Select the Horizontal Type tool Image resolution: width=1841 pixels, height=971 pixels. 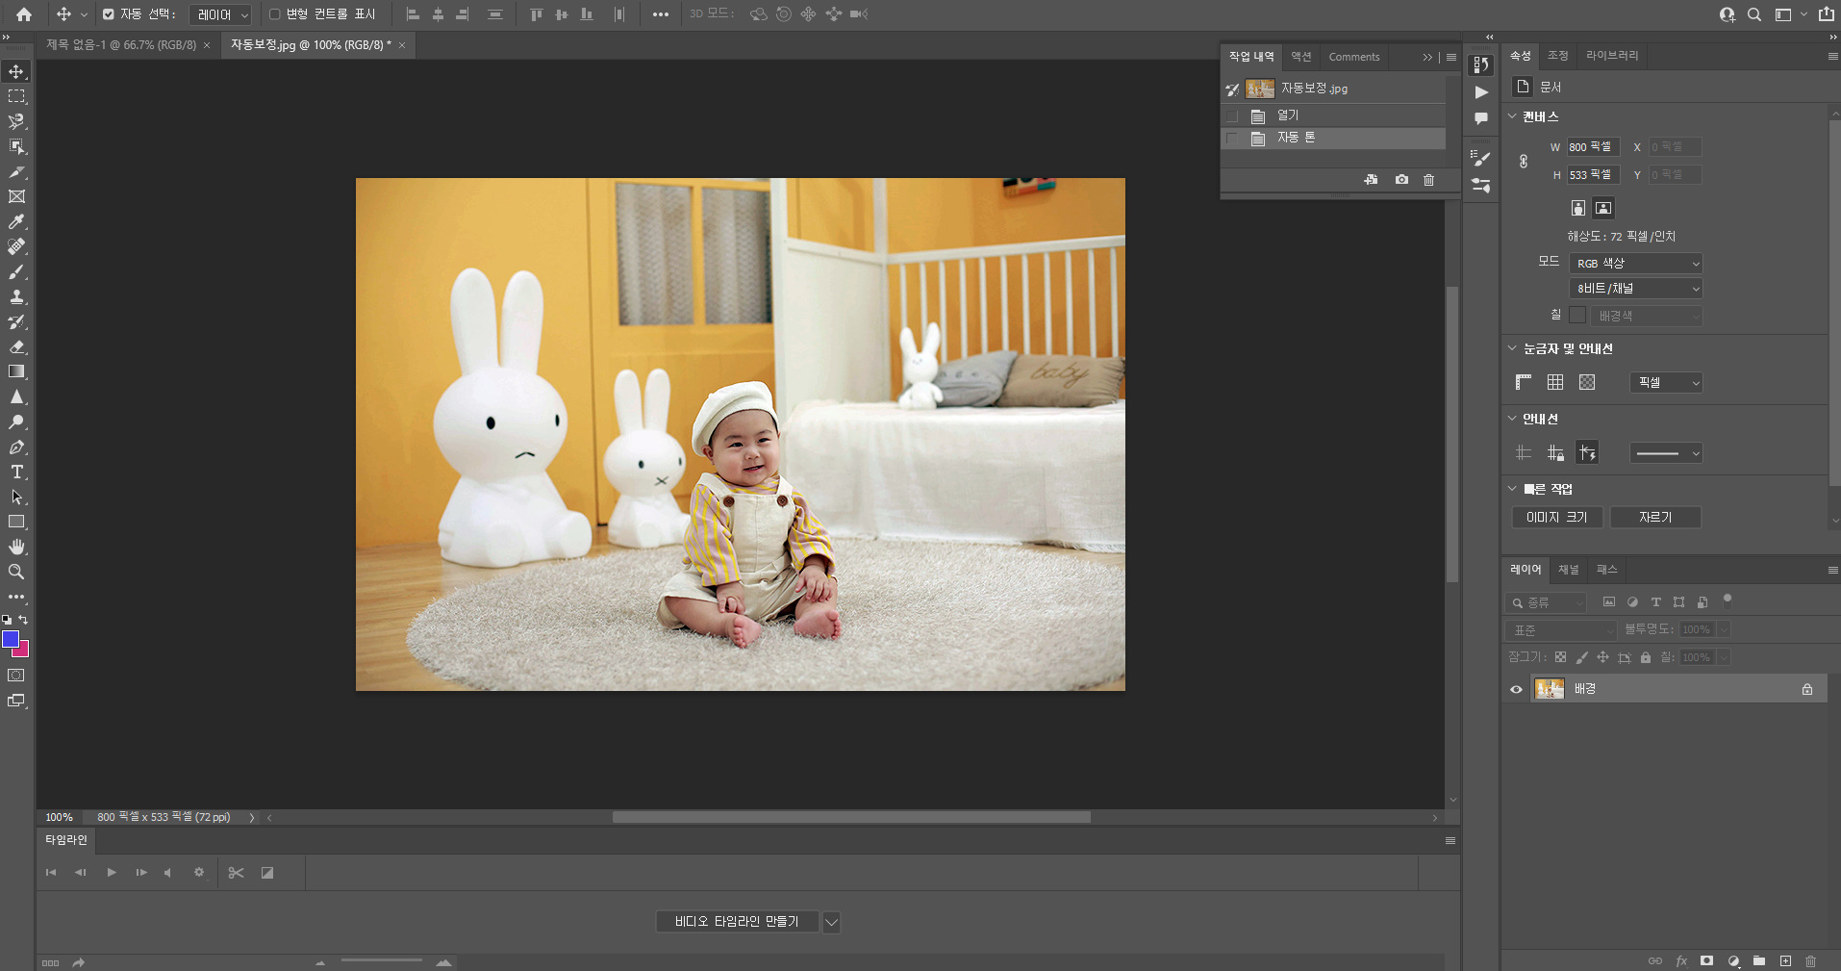pyautogui.click(x=16, y=472)
